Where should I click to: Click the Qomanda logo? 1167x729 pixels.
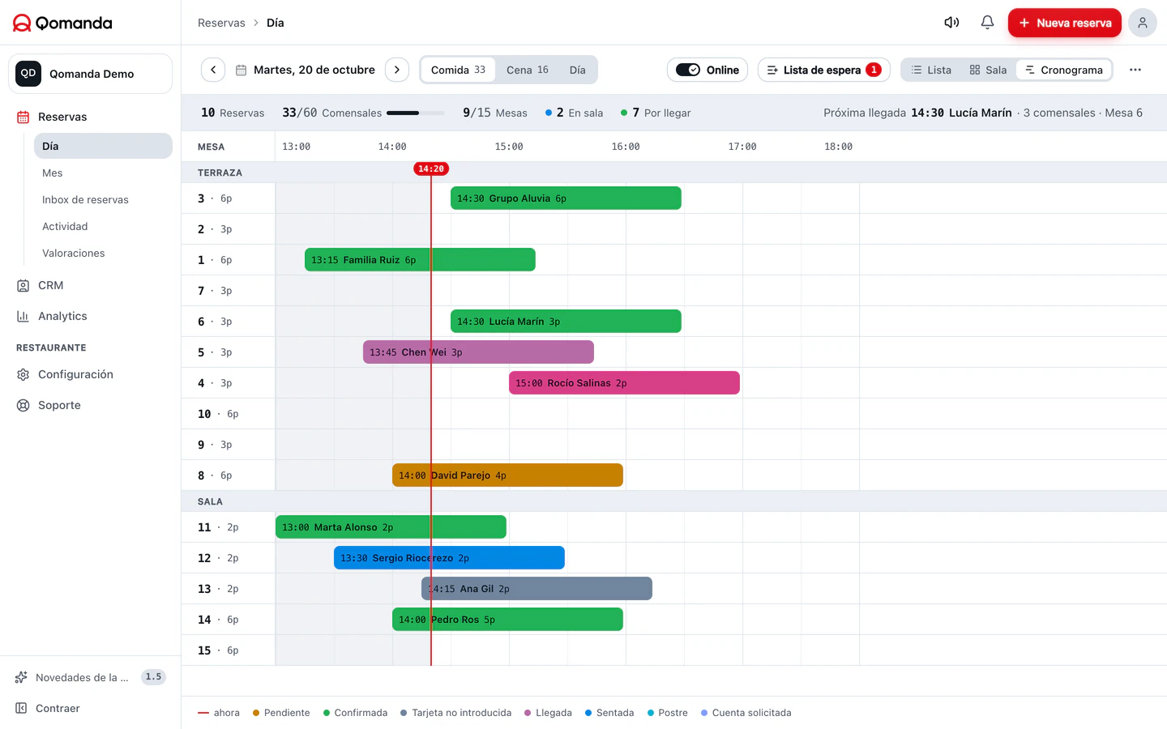tap(62, 23)
